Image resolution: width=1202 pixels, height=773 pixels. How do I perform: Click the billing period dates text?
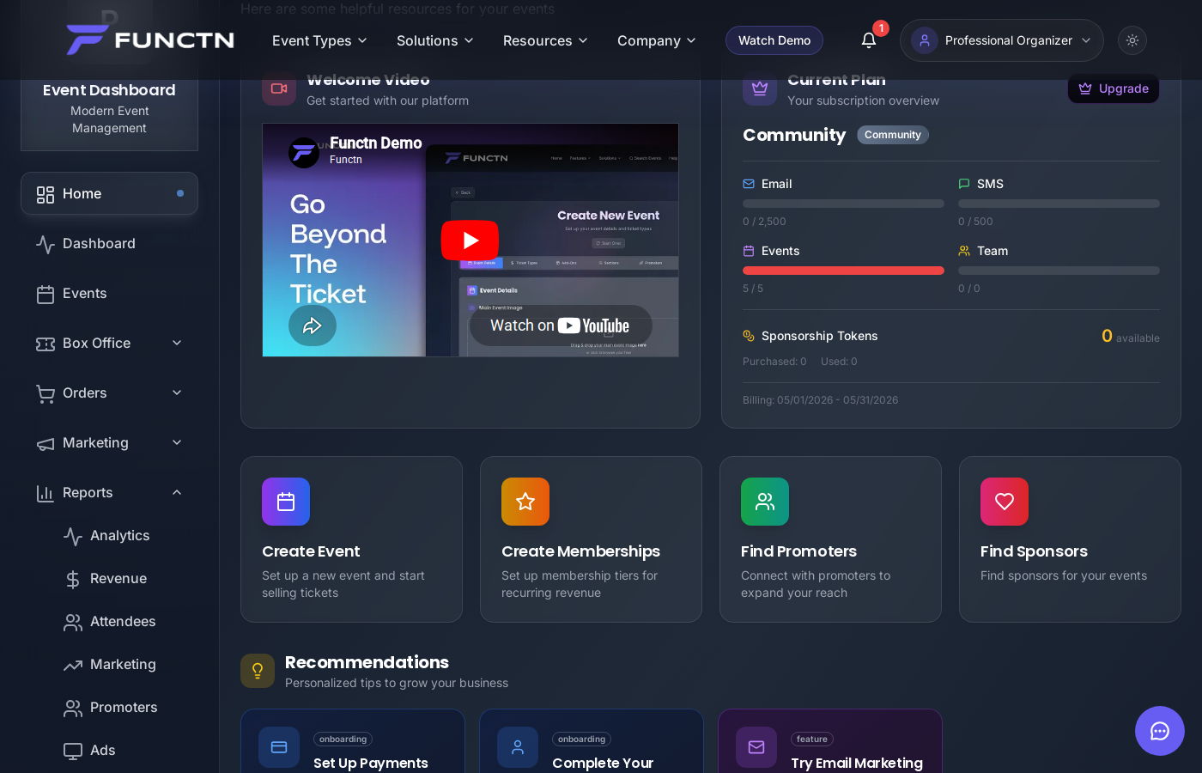[x=821, y=400]
